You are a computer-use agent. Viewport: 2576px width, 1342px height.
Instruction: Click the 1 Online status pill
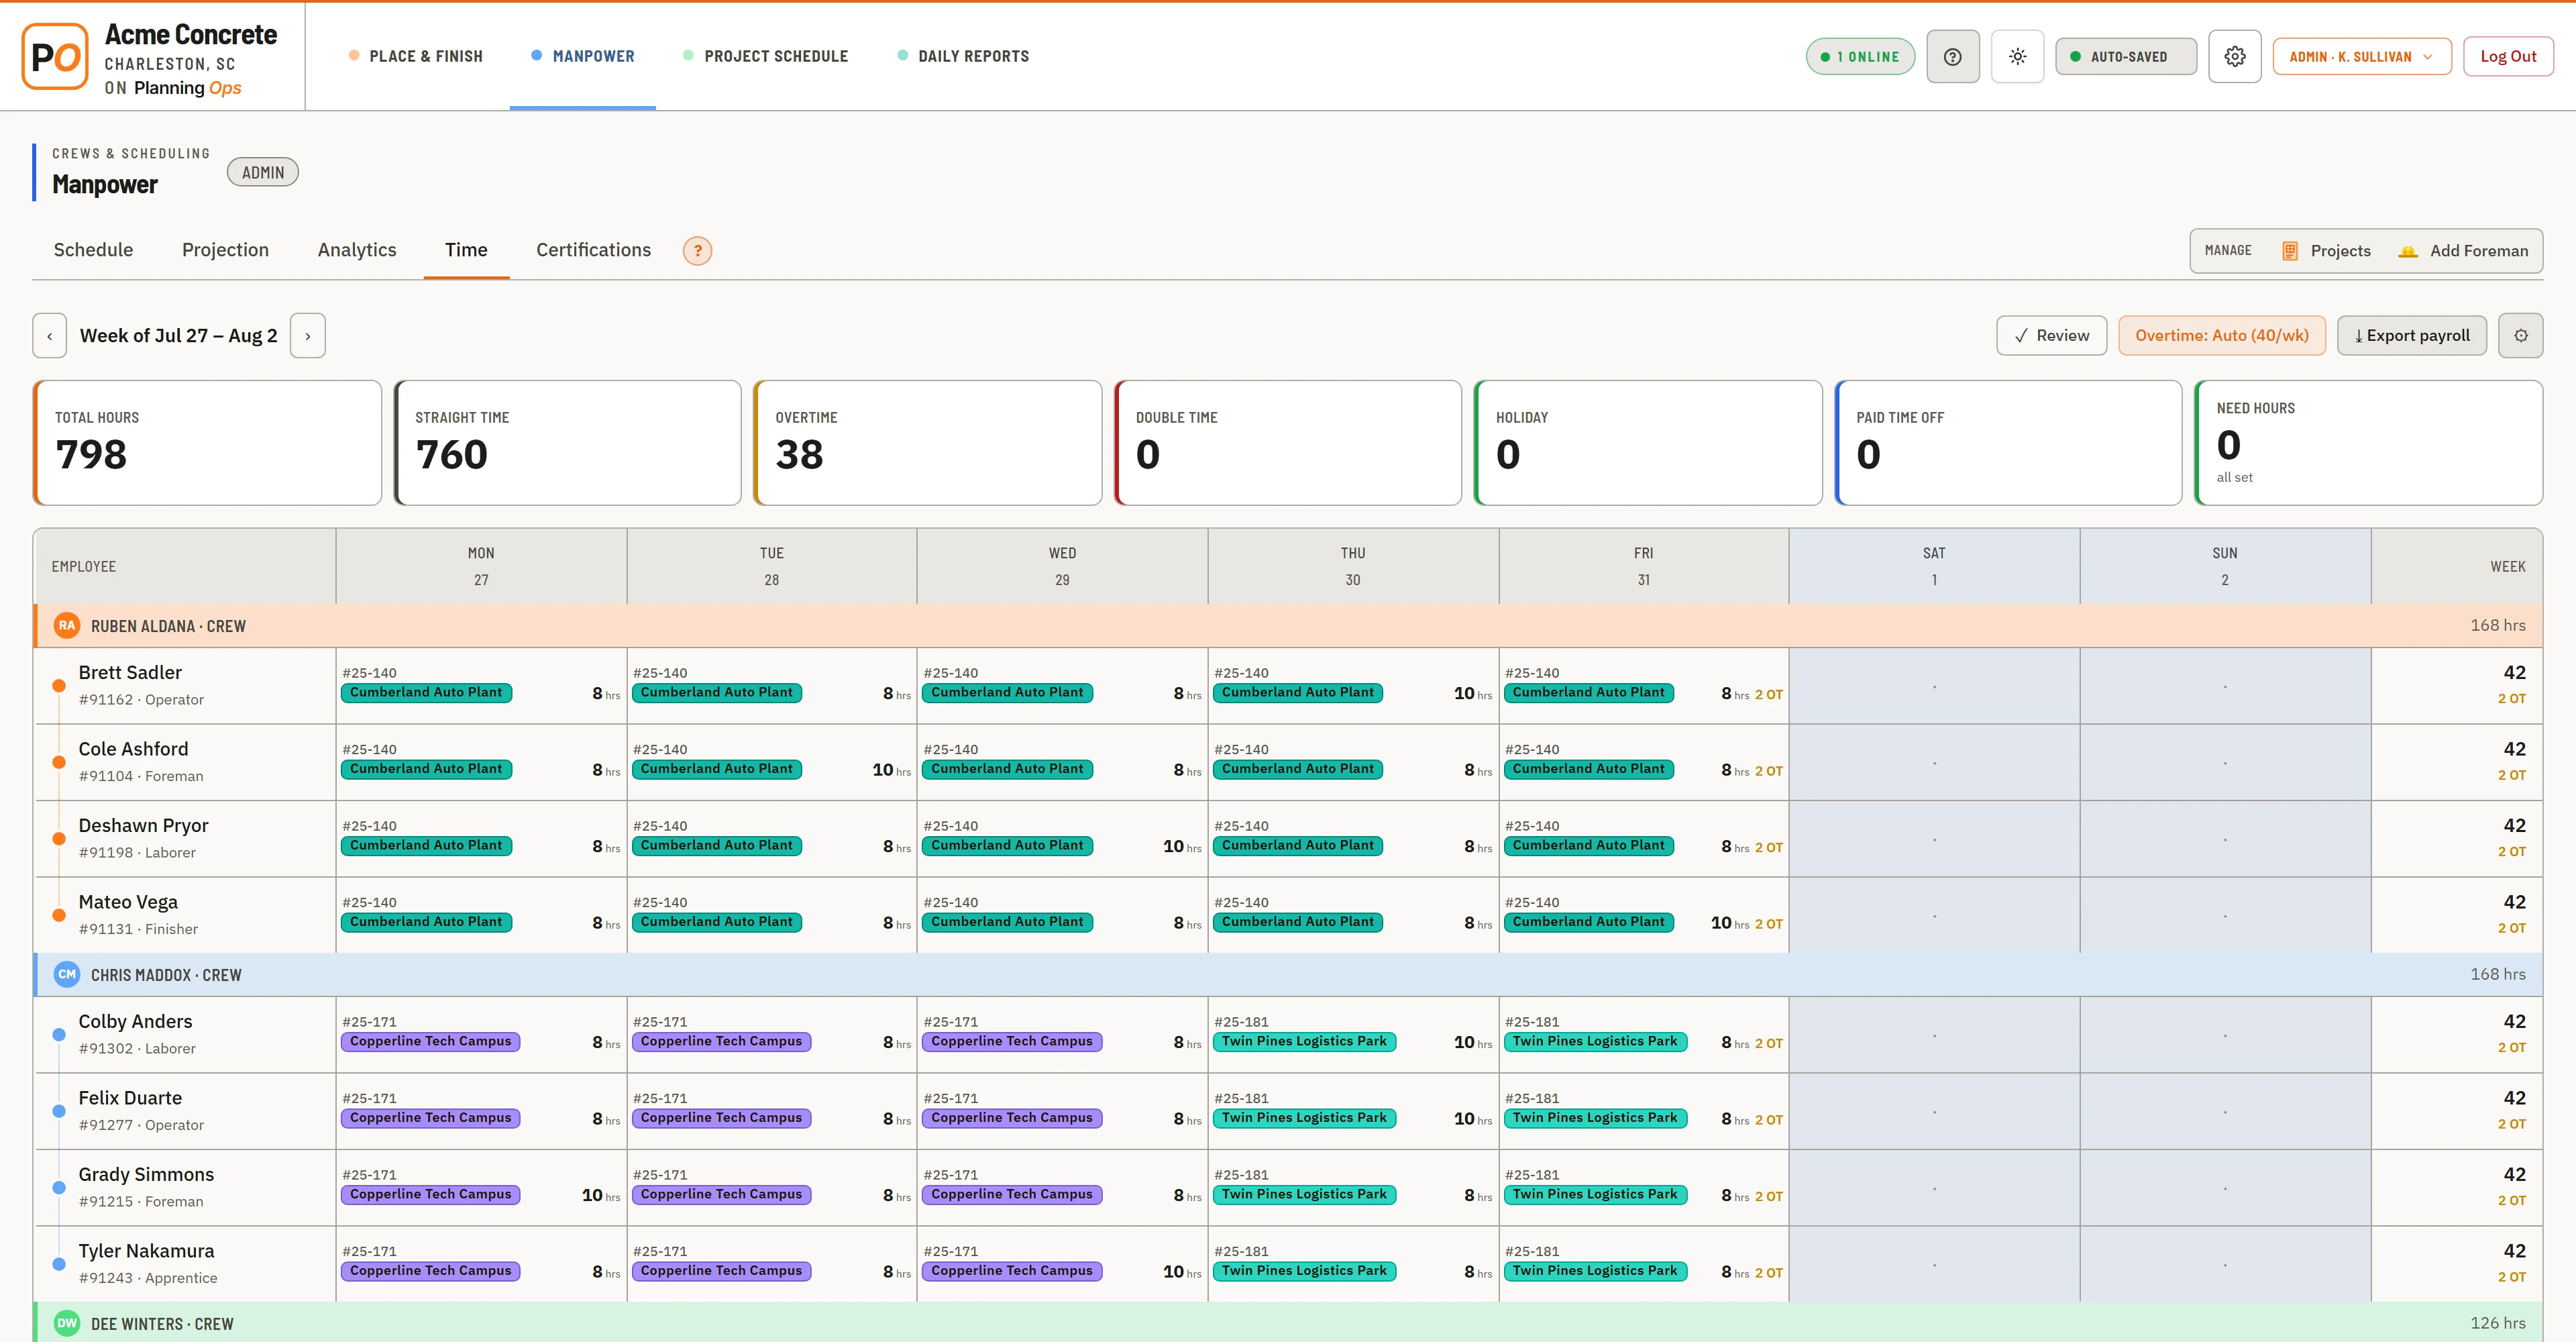pos(1860,57)
